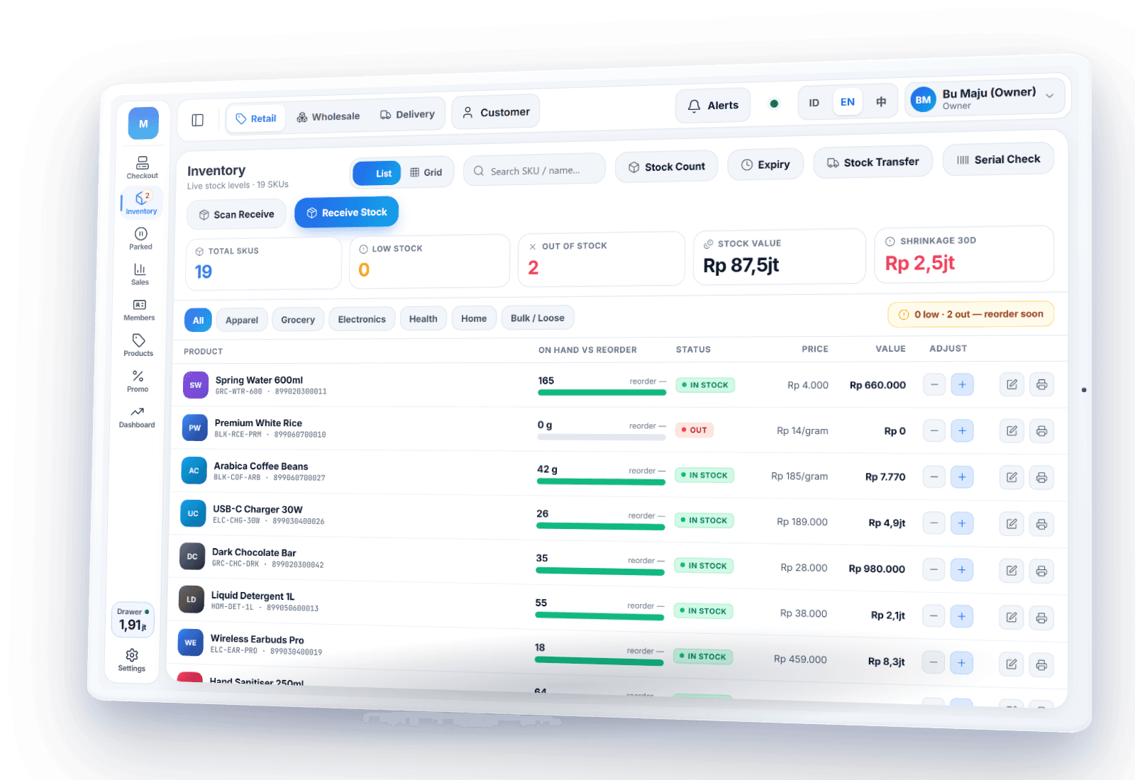Filter by Grocery category
Screen dimensions: 1135x780
click(298, 320)
